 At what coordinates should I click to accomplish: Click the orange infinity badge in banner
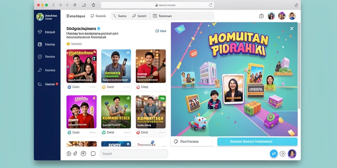point(194,53)
